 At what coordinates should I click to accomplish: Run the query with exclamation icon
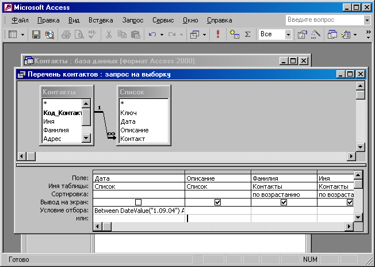217,35
